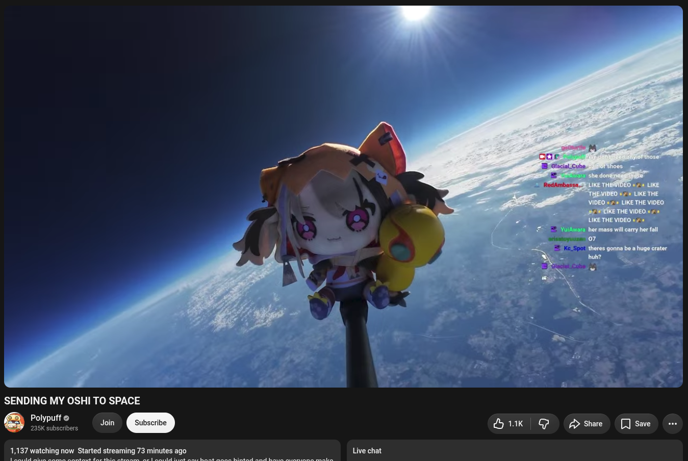
Task: Click the Polypuff channel name
Action: [46, 418]
